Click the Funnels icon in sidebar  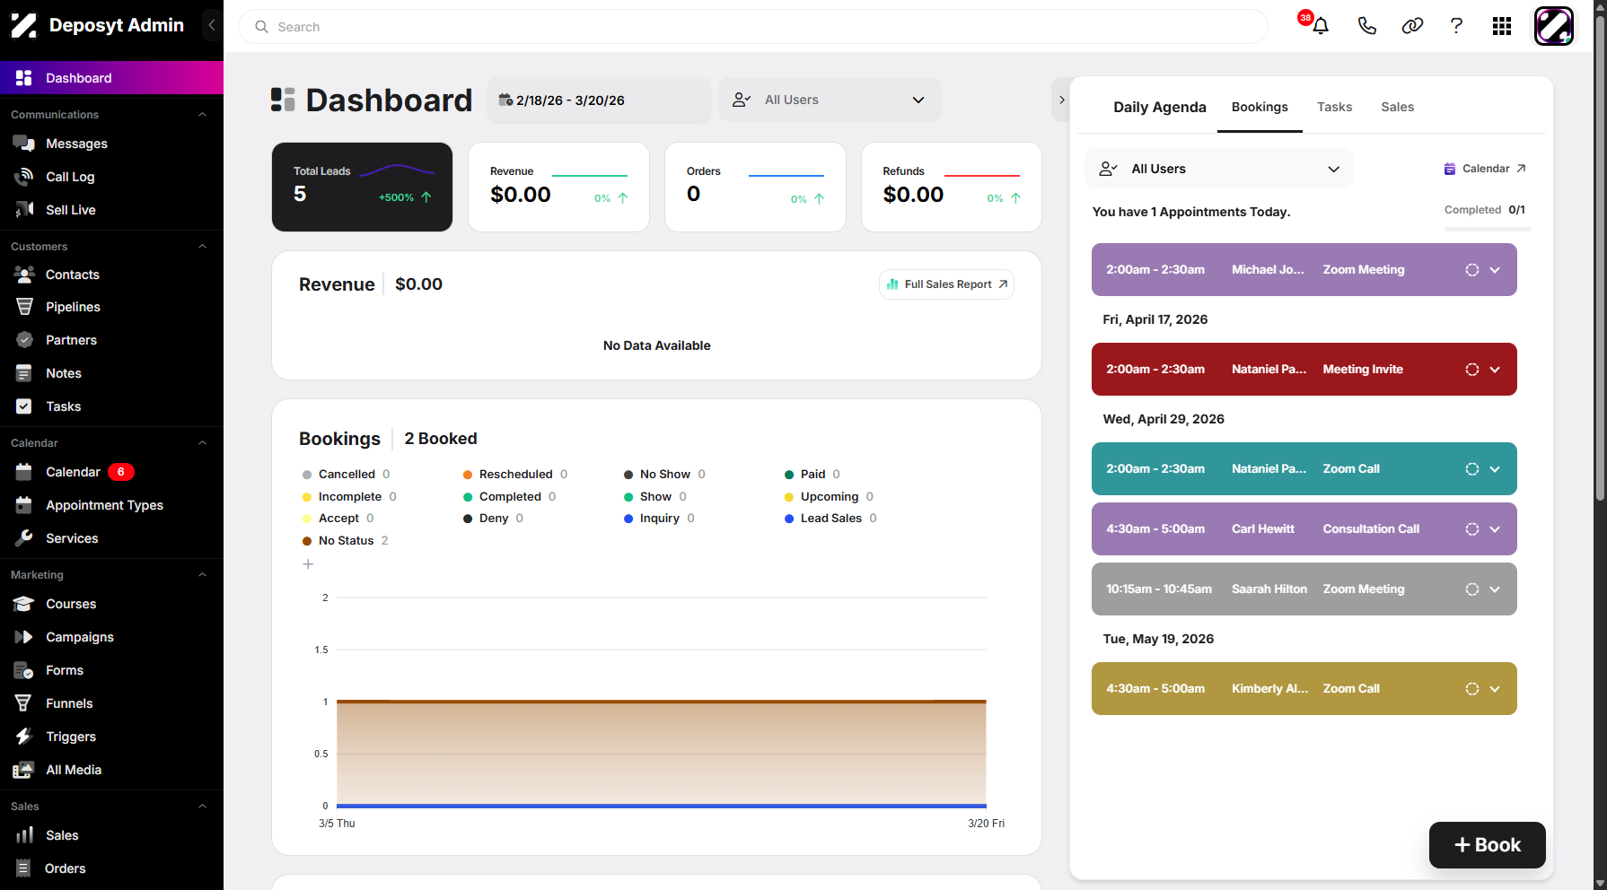click(24, 703)
